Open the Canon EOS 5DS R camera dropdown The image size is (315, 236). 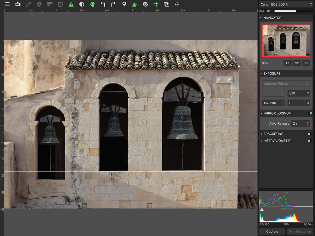point(286,4)
